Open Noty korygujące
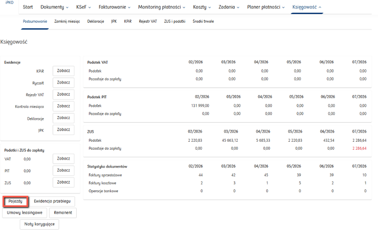The width and height of the screenshot is (378, 234). pos(39,224)
